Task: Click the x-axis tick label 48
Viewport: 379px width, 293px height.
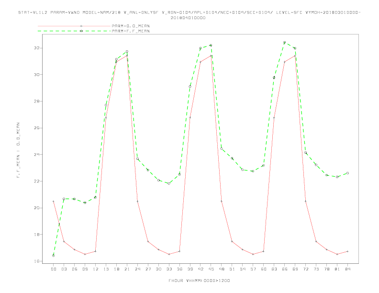Action: (222, 269)
